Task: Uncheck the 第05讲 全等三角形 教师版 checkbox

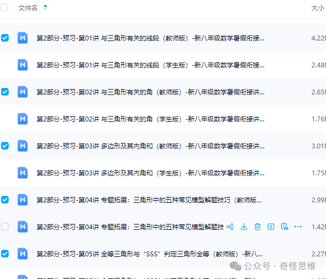Action: pyautogui.click(x=5, y=254)
